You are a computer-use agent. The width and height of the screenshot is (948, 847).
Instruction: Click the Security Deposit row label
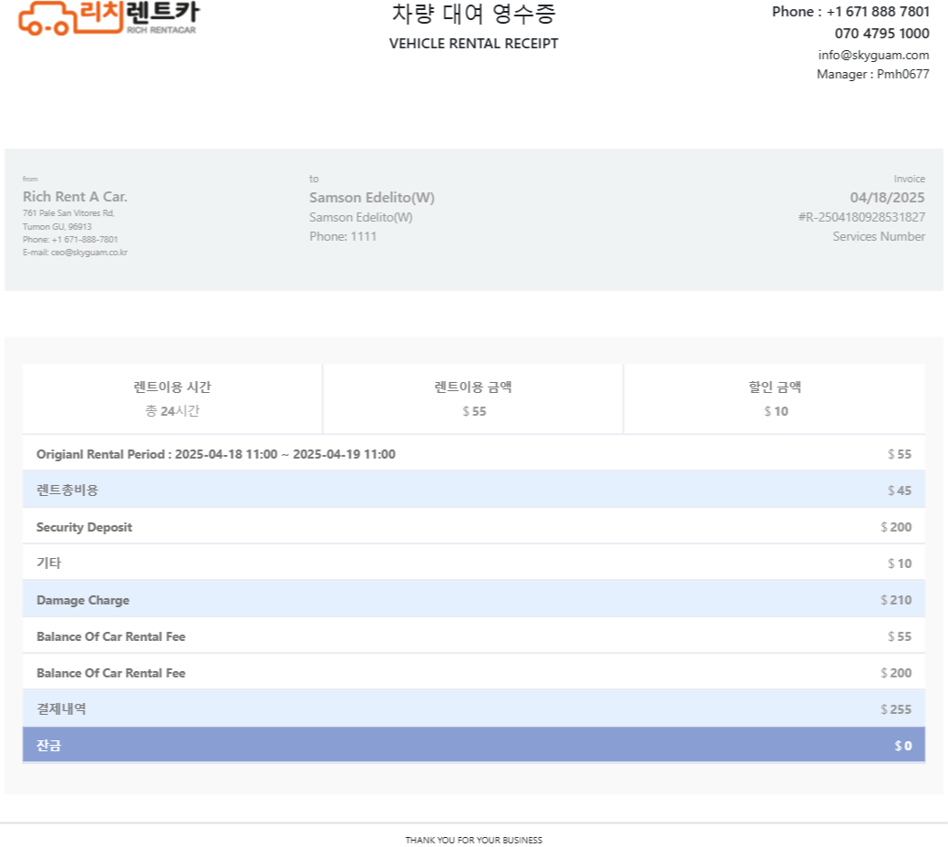[84, 527]
